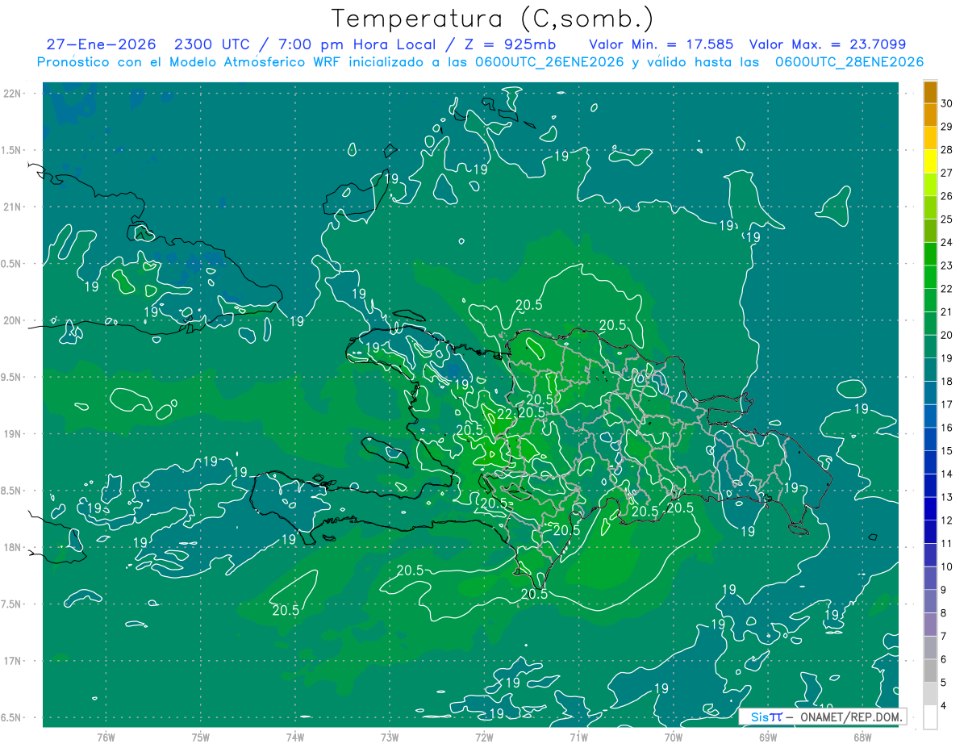Click the '30' value on the color scale
This screenshot has width=968, height=748.
(948, 103)
